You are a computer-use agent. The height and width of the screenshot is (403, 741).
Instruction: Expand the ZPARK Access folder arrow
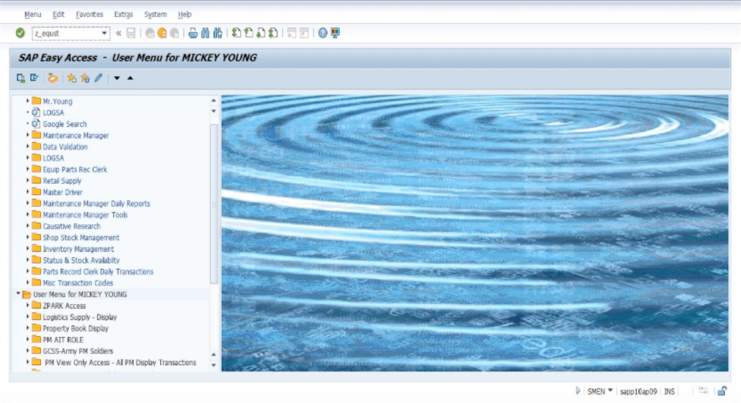pyautogui.click(x=27, y=306)
